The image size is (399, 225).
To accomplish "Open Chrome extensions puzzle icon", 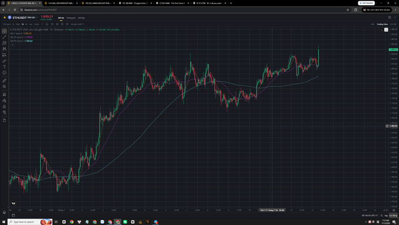I will click(356, 9).
